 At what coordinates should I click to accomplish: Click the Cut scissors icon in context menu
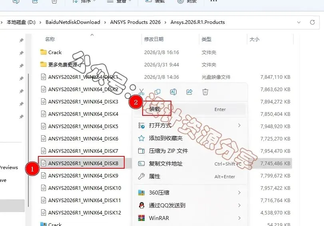[x=141, y=92]
